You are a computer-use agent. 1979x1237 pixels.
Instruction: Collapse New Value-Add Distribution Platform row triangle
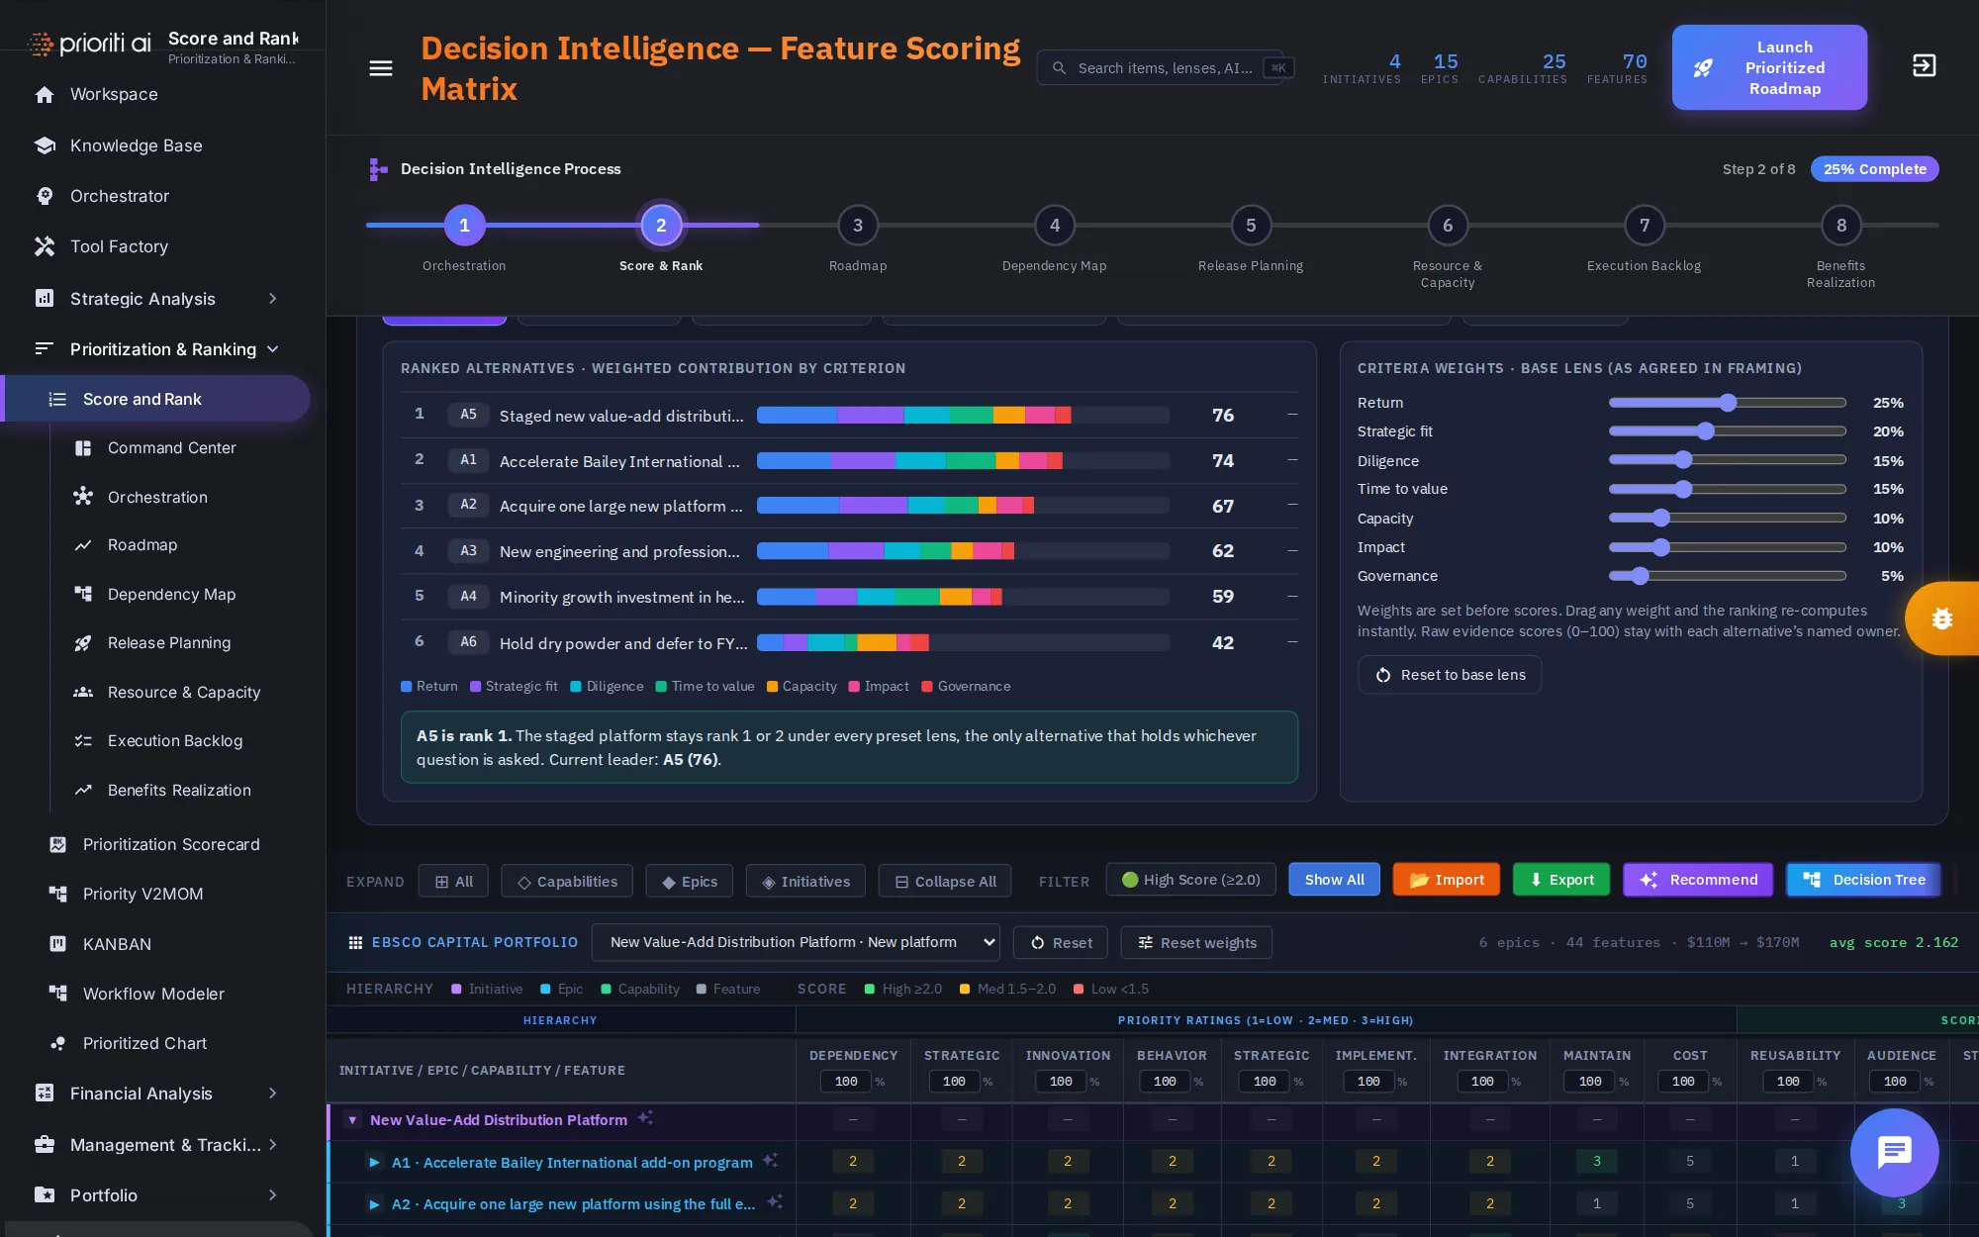tap(352, 1120)
